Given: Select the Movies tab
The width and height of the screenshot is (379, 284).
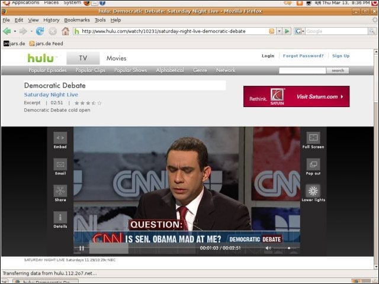Looking at the screenshot, I should click(x=117, y=58).
